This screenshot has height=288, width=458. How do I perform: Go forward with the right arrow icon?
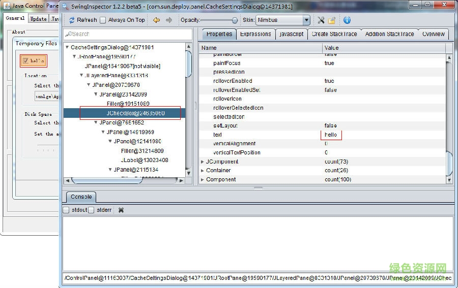click(169, 20)
